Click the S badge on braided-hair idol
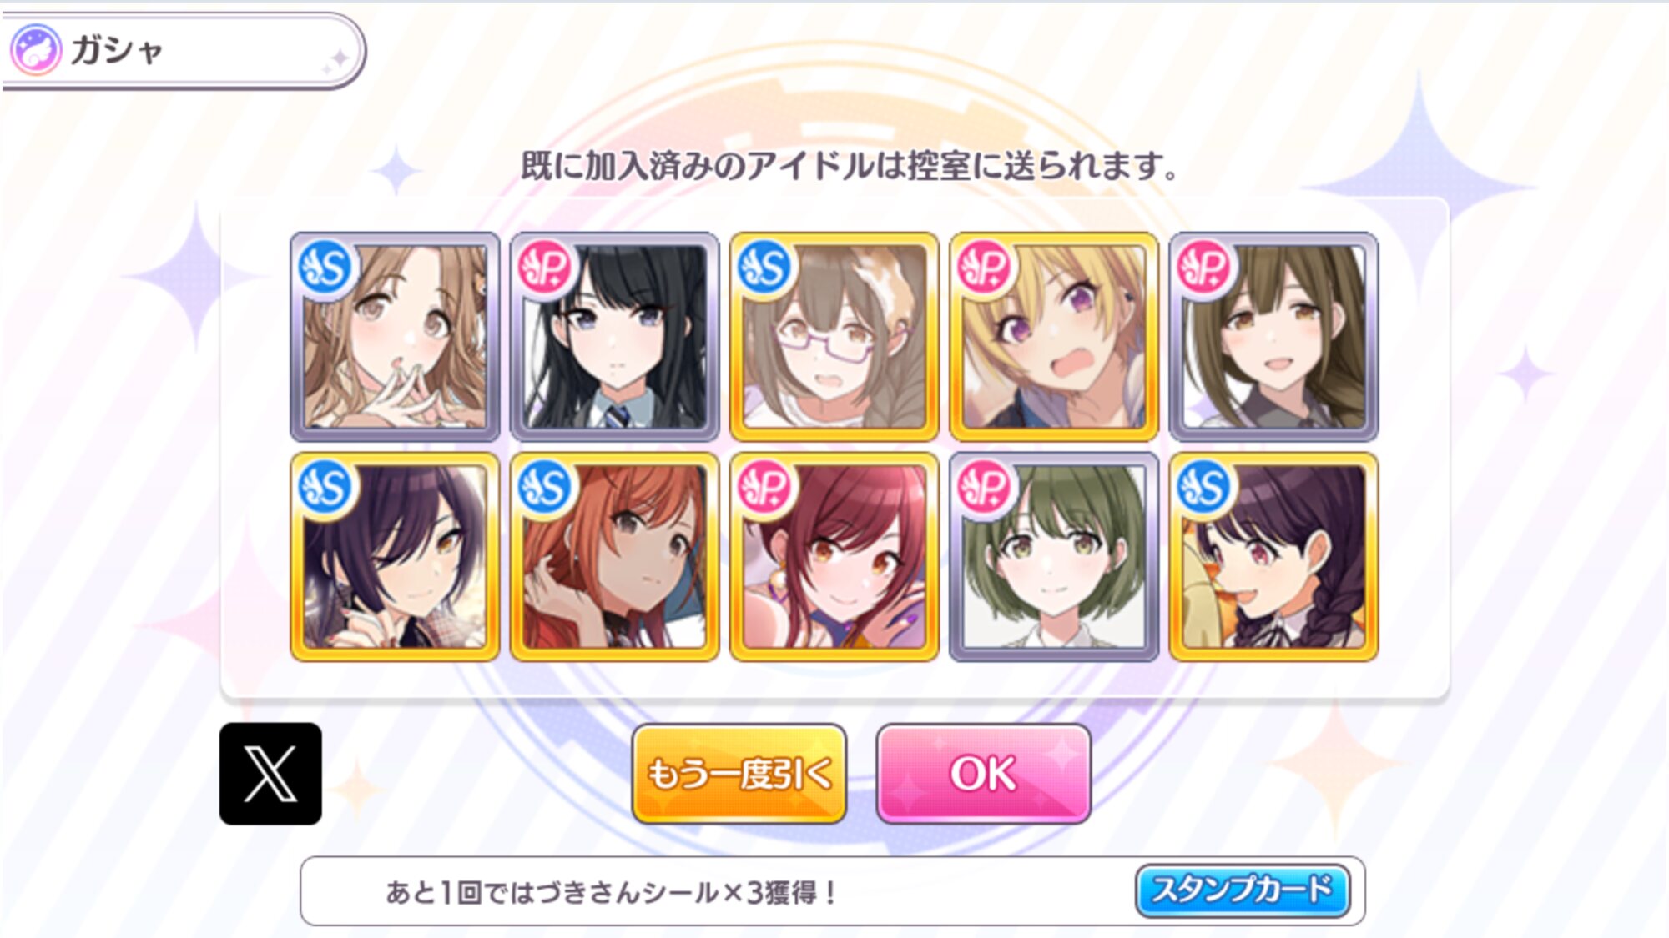This screenshot has height=938, width=1669. 1204,488
